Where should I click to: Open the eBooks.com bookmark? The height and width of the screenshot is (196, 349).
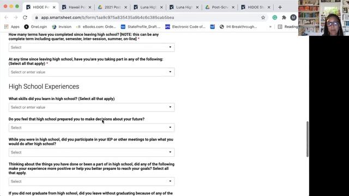96,27
